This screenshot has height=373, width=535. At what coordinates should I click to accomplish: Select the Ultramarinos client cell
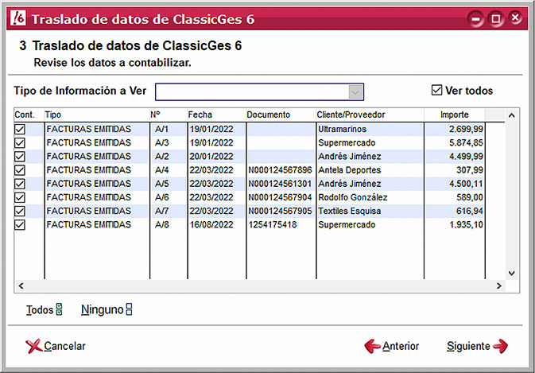(x=370, y=129)
